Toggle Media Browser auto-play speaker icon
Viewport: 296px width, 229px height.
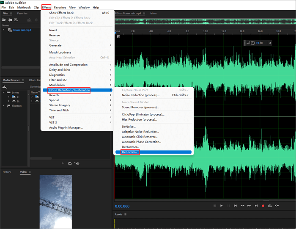[77, 163]
